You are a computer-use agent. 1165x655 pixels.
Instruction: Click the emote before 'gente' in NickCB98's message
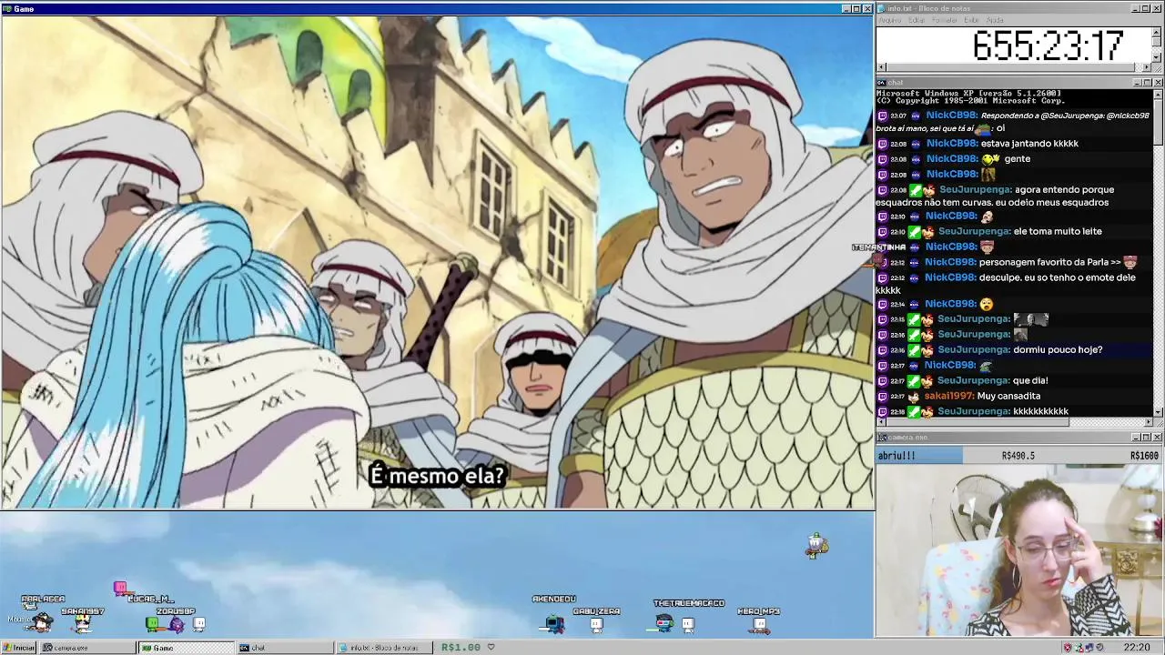tap(991, 159)
